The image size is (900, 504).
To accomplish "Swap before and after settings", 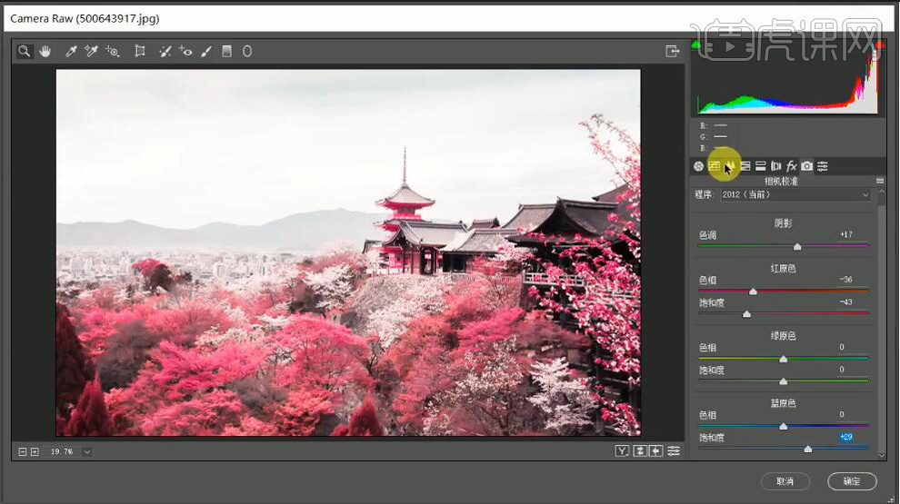I will pos(639,451).
